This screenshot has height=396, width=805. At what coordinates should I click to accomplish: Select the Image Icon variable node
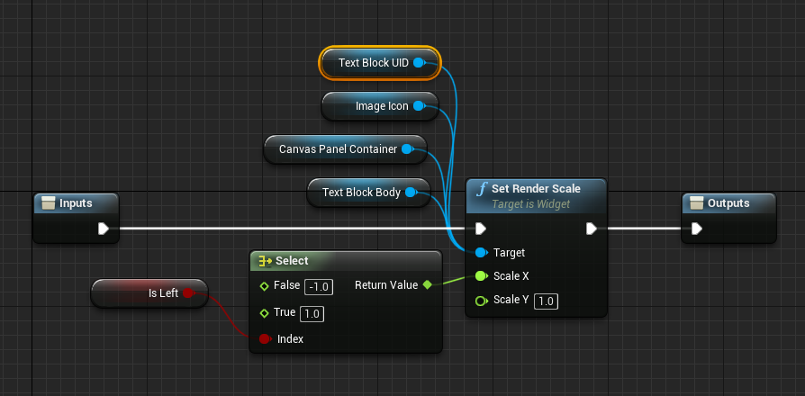click(380, 106)
